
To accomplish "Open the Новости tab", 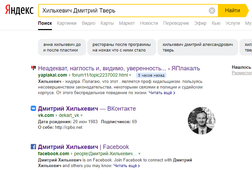I will [x=149, y=23].
